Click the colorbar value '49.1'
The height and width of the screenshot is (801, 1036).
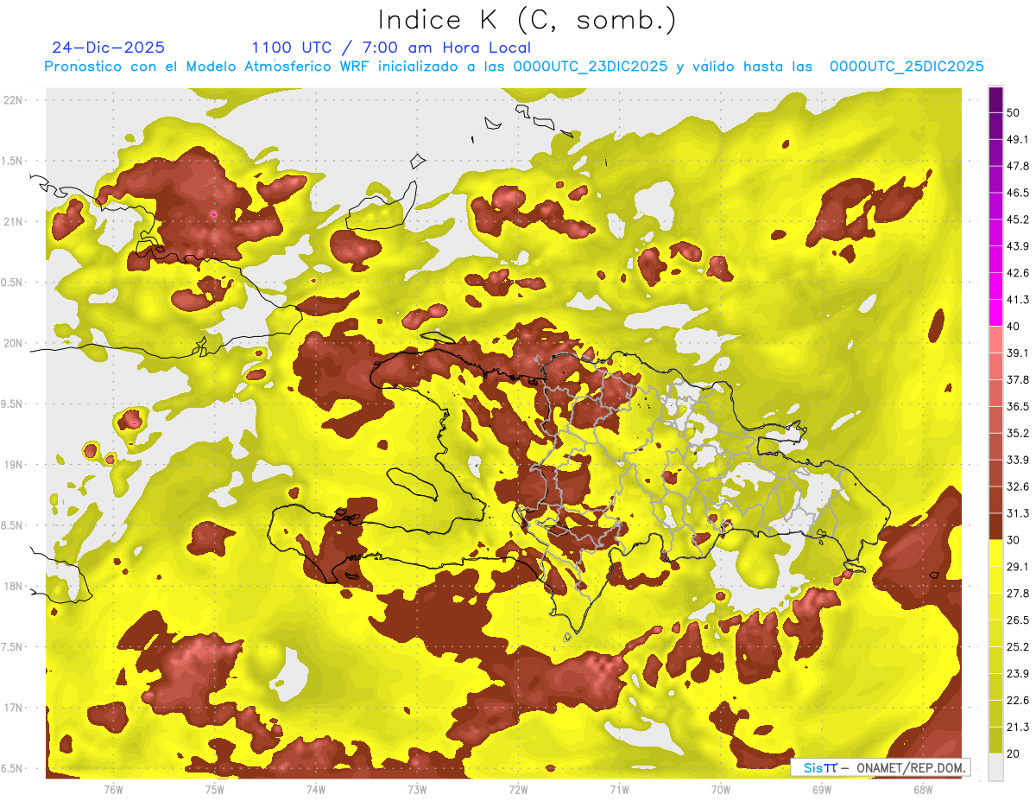[x=1018, y=140]
